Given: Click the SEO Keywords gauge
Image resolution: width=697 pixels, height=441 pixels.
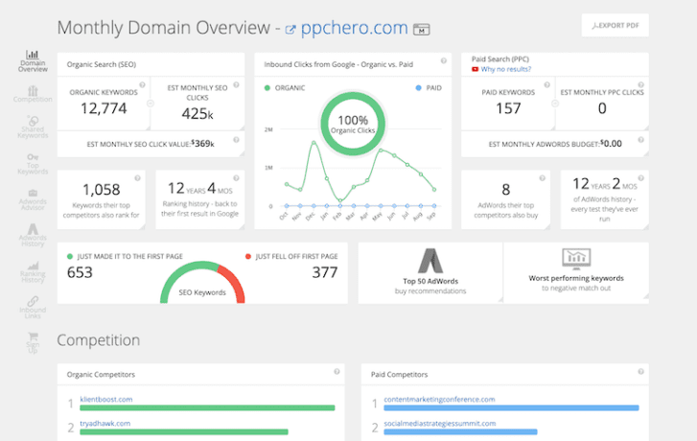Looking at the screenshot, I should pyautogui.click(x=202, y=283).
